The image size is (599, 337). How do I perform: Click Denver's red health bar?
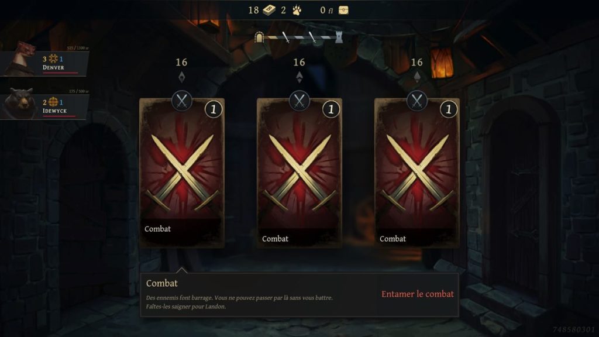tap(60, 73)
